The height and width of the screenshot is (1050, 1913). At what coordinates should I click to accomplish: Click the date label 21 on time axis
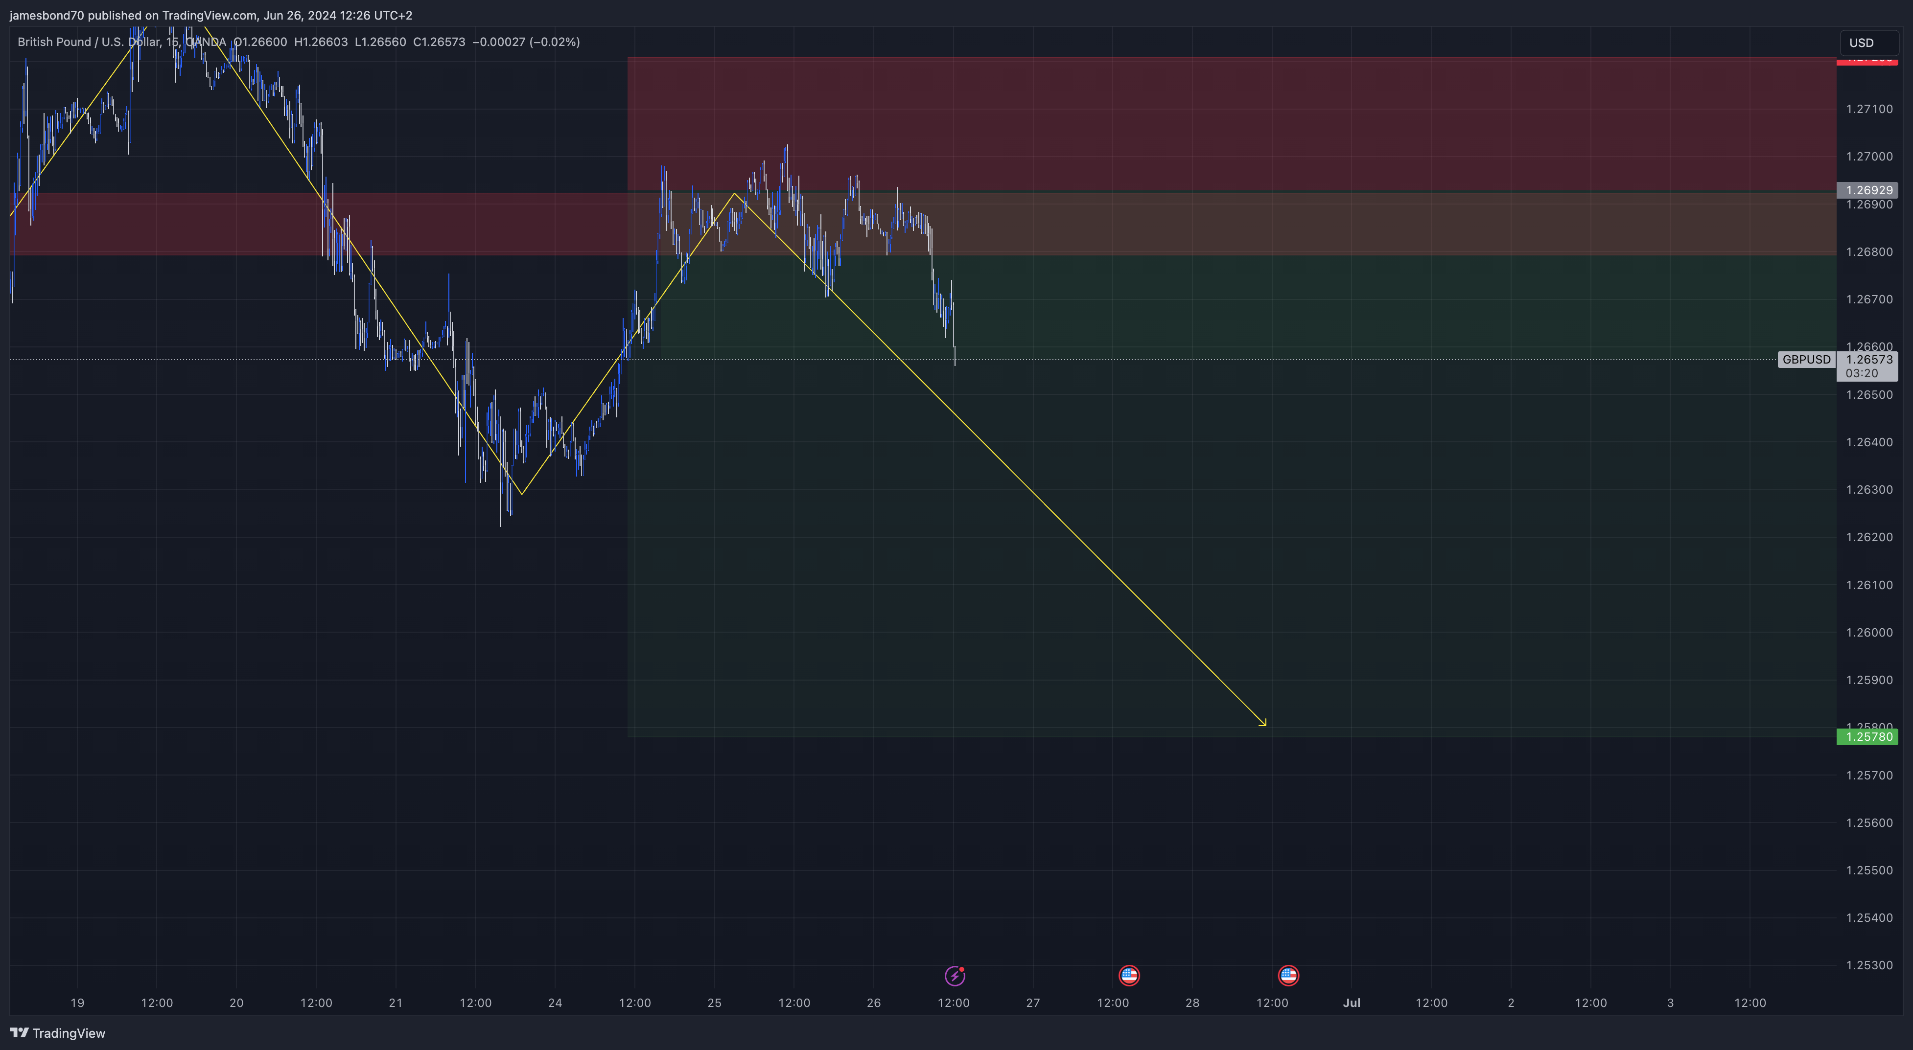[x=396, y=1003]
